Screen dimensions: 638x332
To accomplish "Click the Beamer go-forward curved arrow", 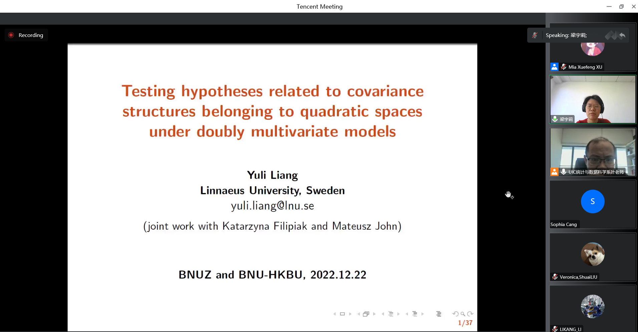I will 470,314.
